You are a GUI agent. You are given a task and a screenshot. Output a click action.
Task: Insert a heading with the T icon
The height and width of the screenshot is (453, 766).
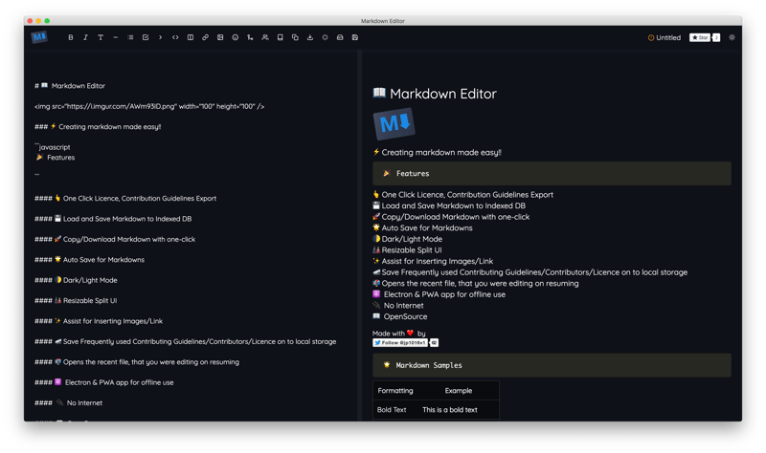[101, 37]
